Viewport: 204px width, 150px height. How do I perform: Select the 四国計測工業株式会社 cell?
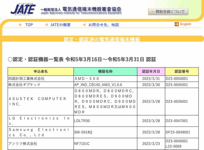[x=41, y=79]
